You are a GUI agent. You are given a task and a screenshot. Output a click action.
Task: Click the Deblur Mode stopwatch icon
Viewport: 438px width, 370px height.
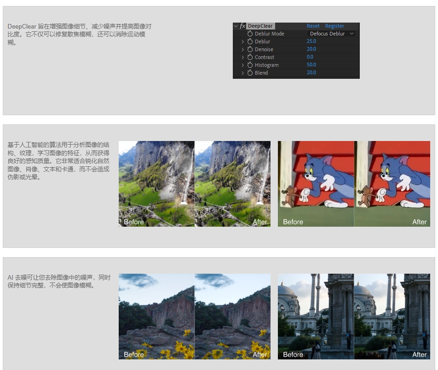250,34
